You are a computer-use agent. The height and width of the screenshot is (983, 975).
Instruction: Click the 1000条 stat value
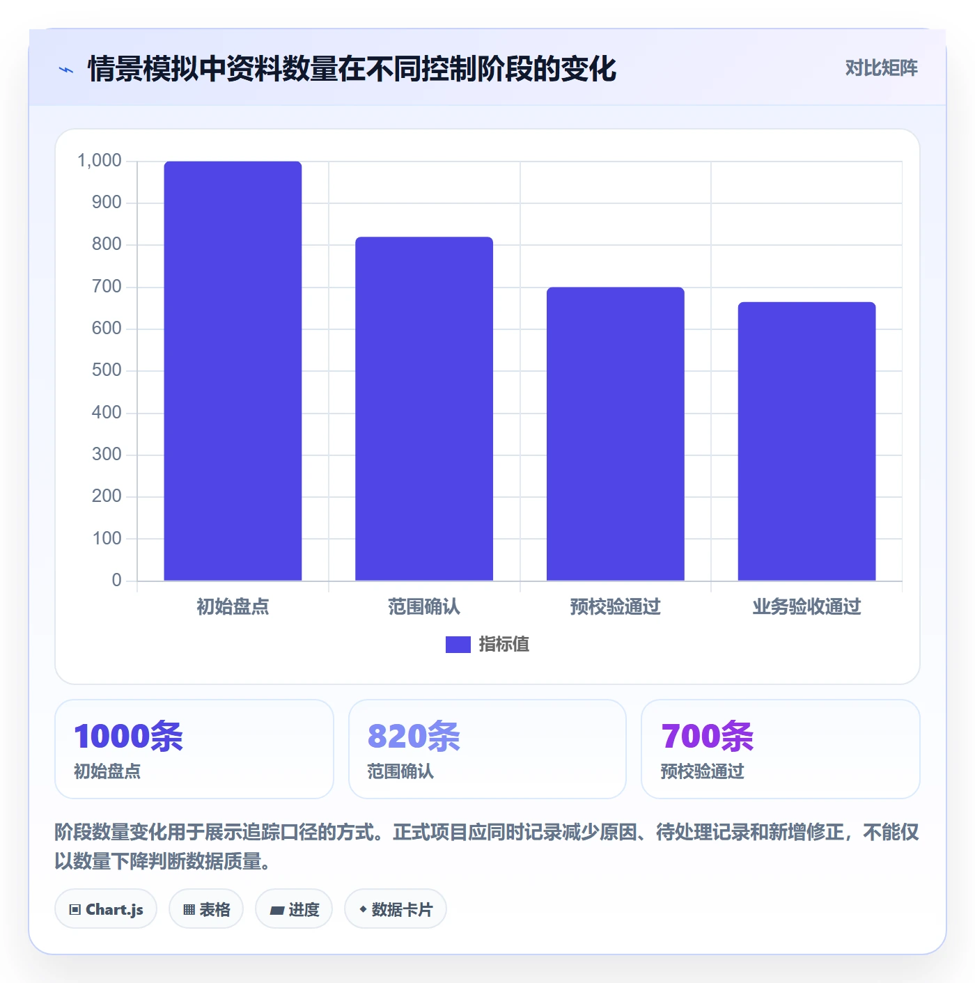129,737
